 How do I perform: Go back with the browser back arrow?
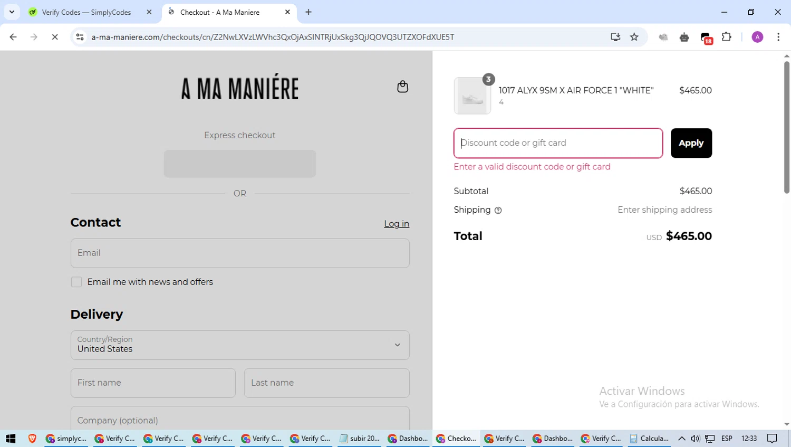click(x=13, y=37)
